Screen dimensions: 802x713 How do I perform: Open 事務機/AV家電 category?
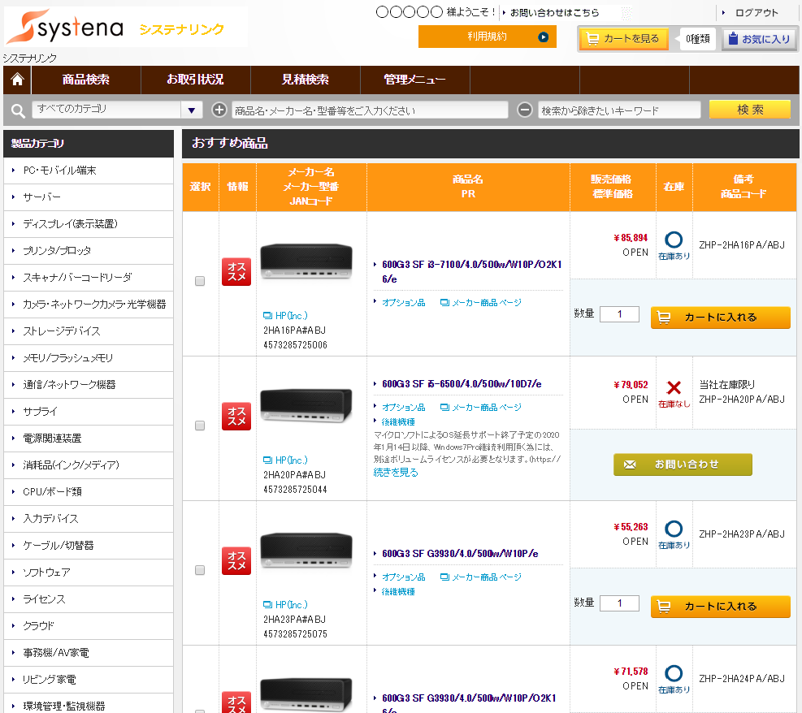pos(89,653)
